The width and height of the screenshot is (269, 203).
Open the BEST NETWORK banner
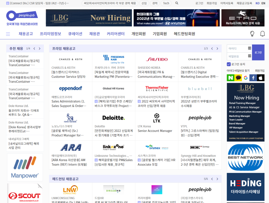[x=246, y=157]
